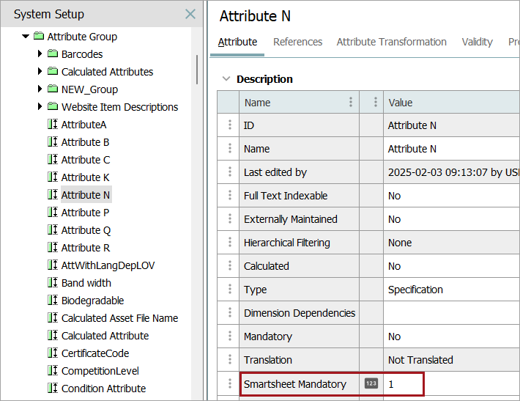Open row handle for Last edited by
The height and width of the screenshot is (401, 520).
tap(229, 172)
